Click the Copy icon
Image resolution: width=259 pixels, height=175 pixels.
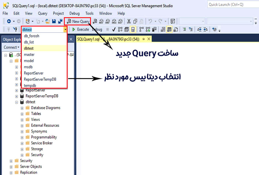point(135,21)
